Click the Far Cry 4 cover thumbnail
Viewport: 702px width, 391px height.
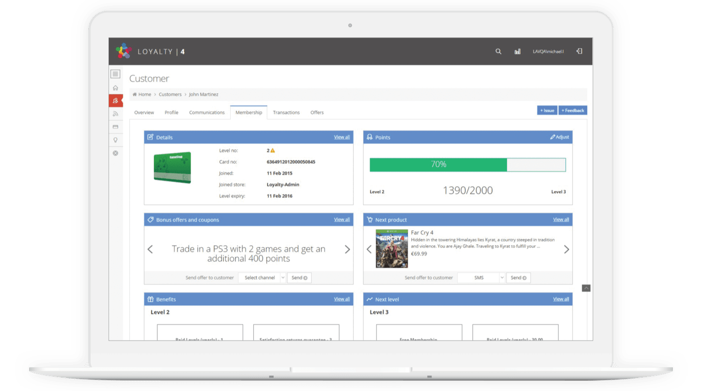pos(392,249)
